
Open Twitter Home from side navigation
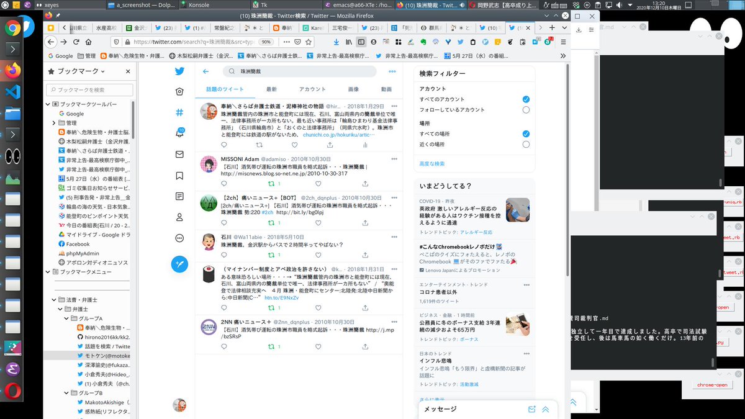179,91
